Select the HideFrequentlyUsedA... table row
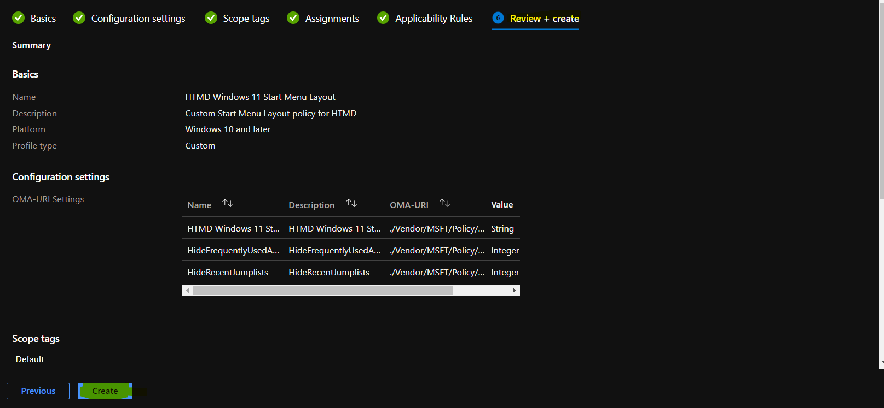Viewport: 884px width, 408px height. point(233,250)
